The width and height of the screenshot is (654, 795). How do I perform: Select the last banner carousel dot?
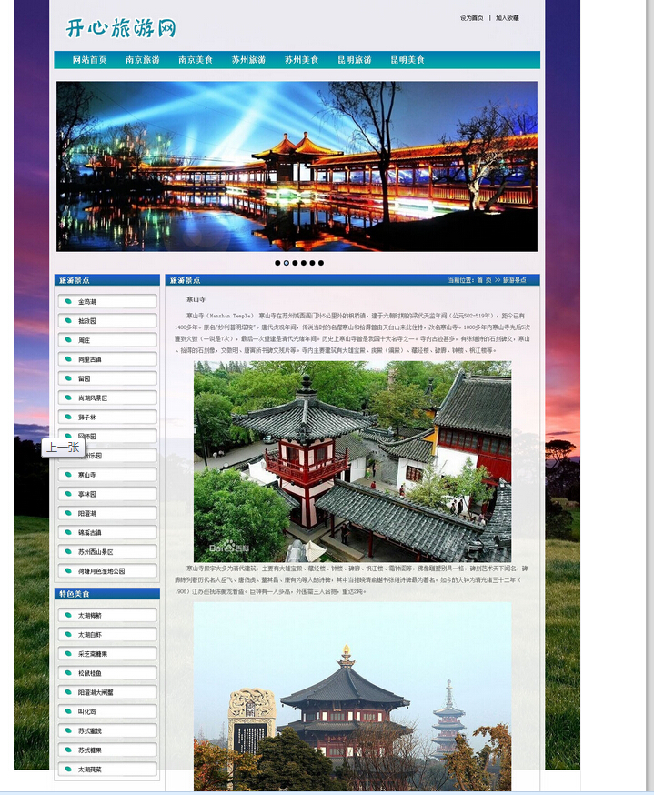321,263
